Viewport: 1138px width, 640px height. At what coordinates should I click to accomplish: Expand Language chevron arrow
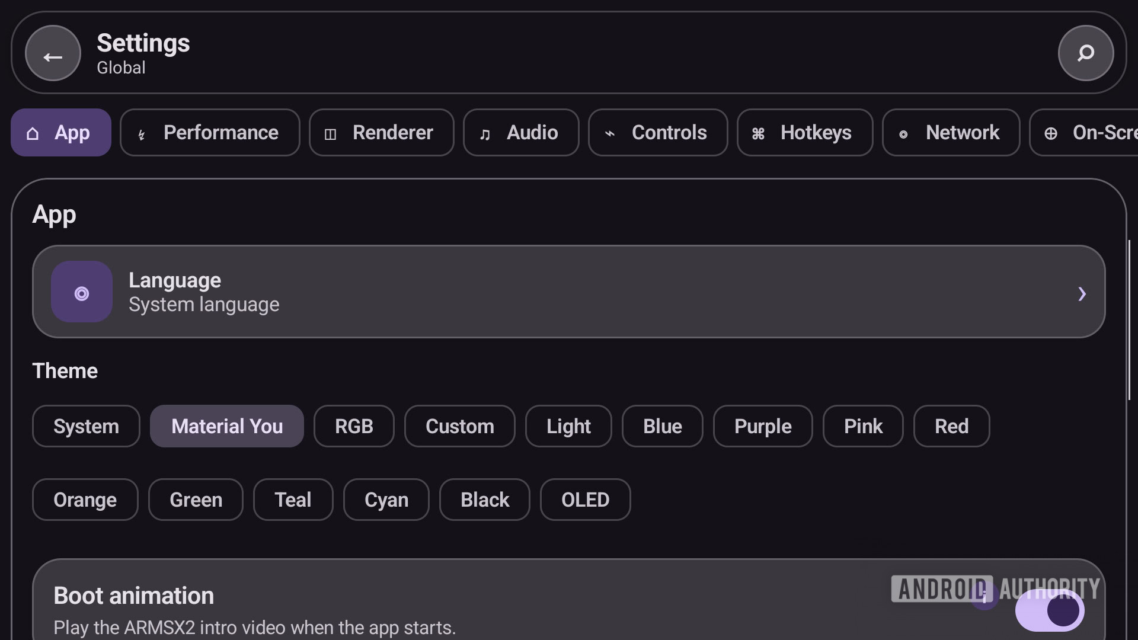(x=1082, y=293)
